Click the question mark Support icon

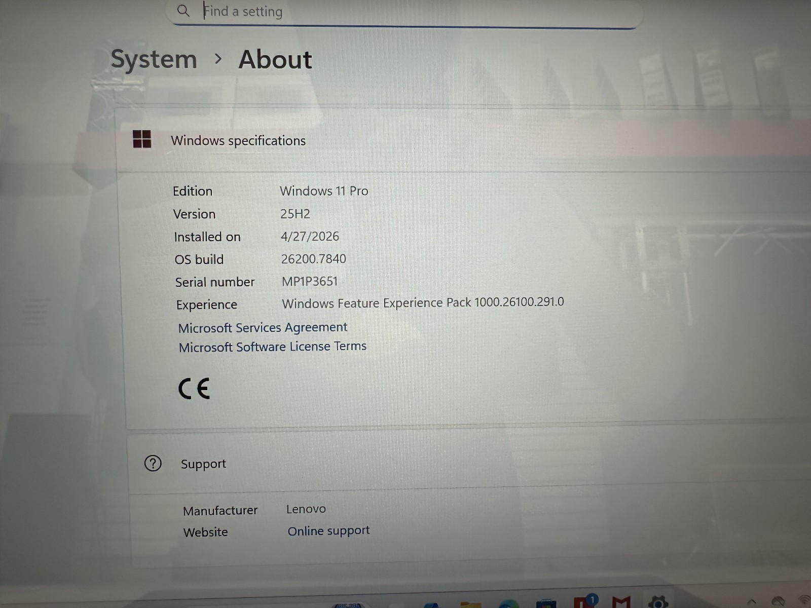point(153,463)
